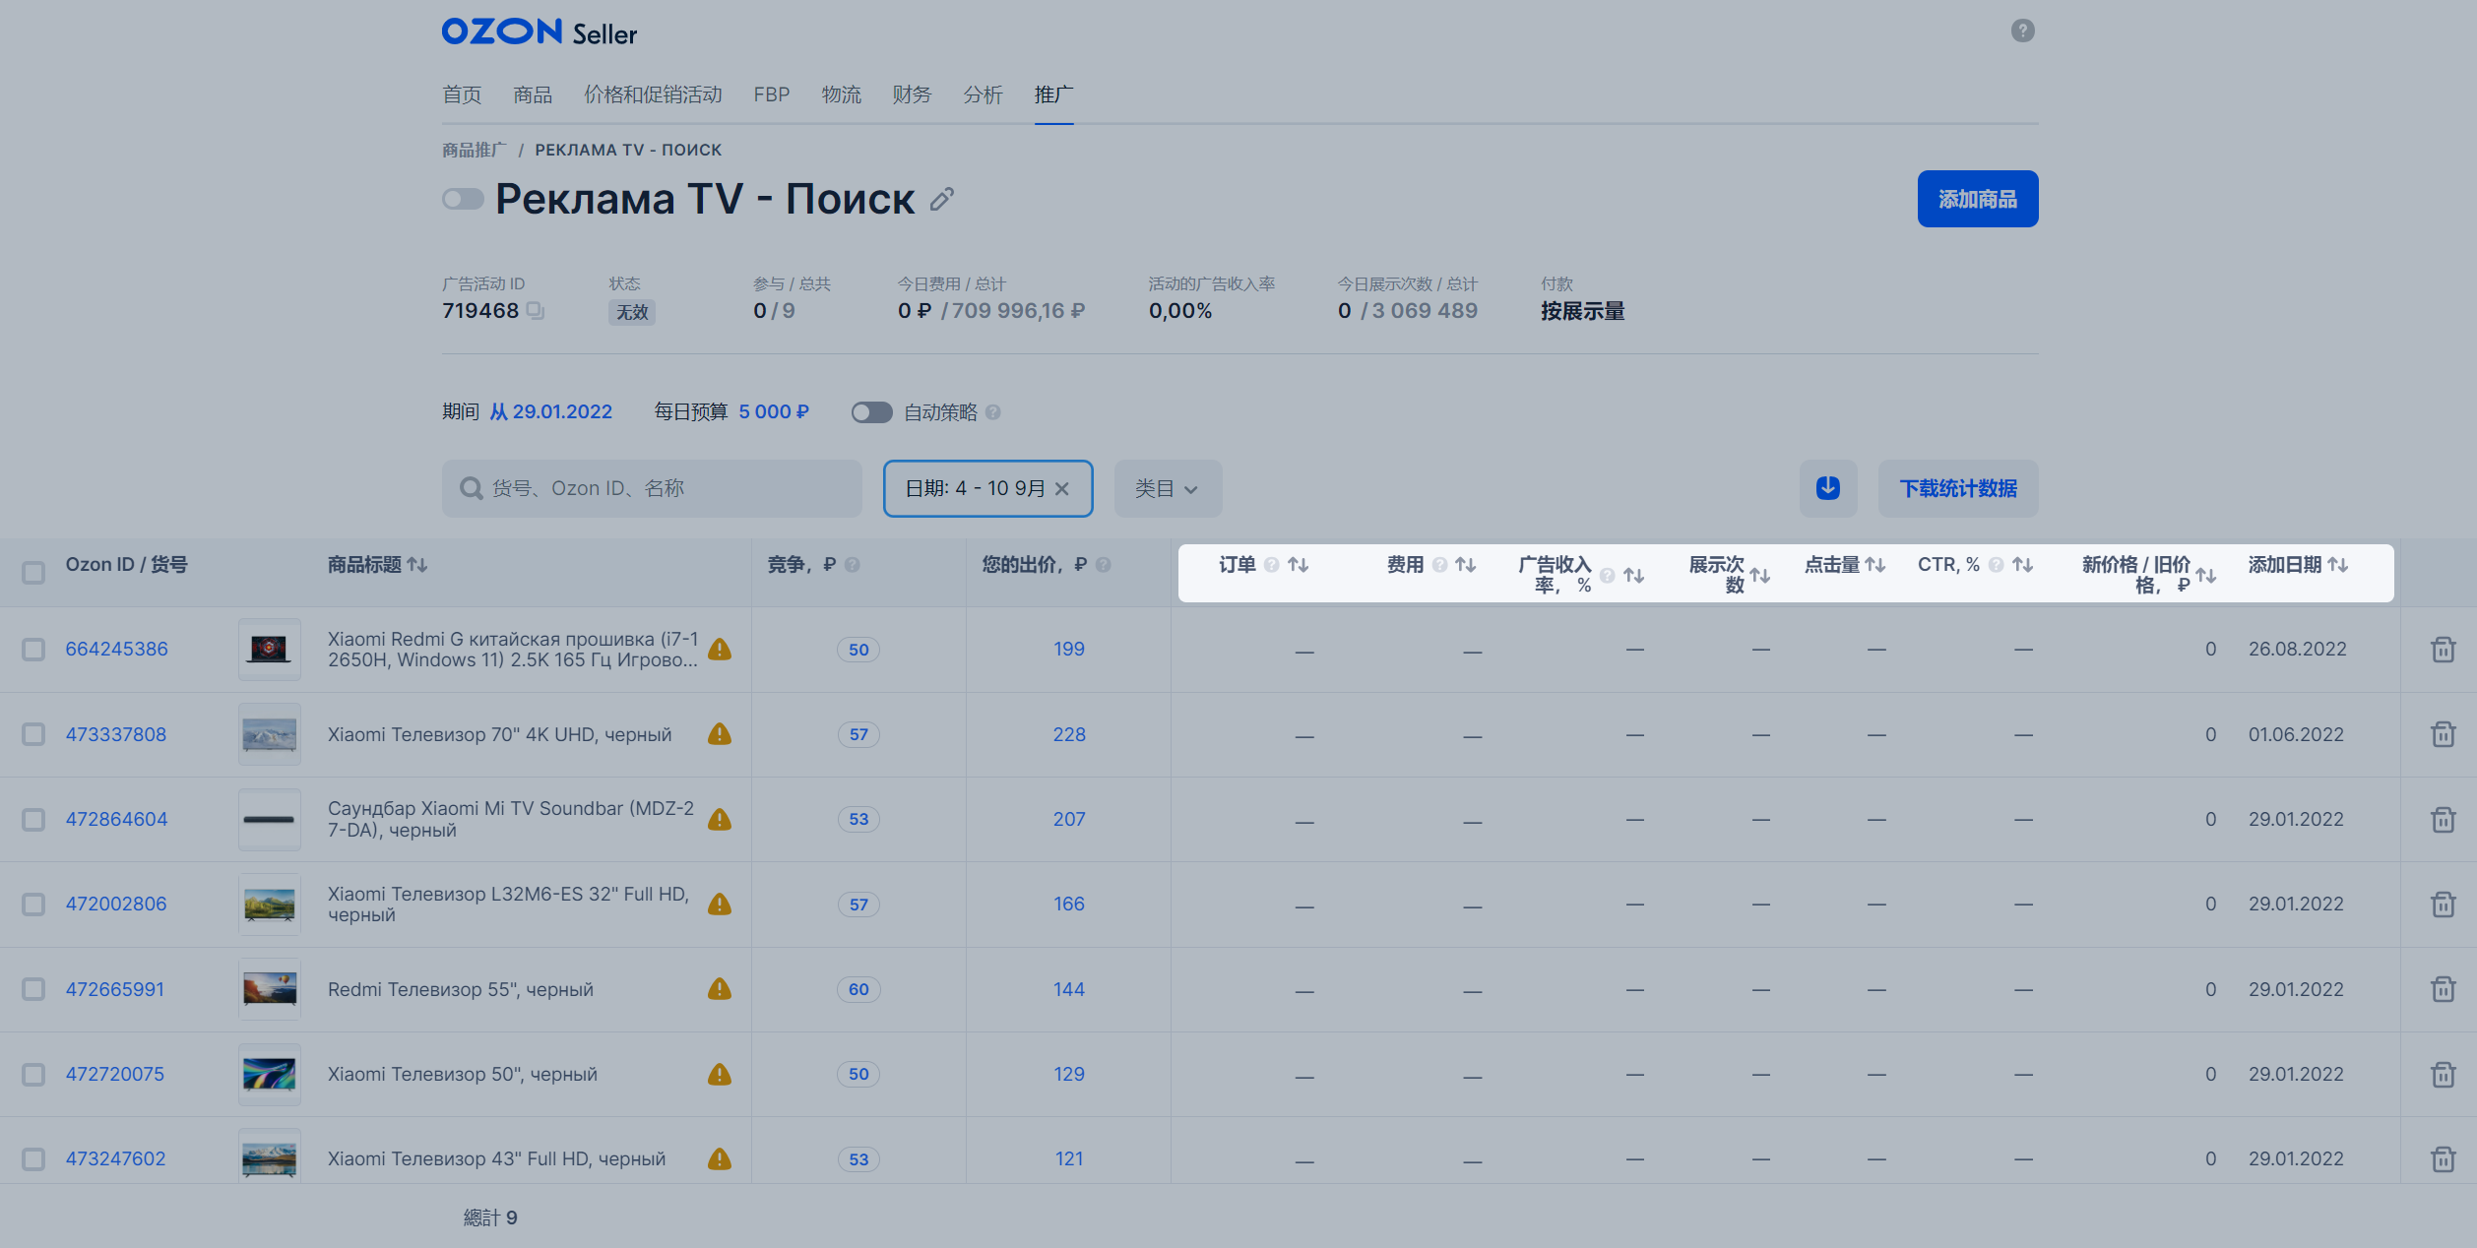This screenshot has height=1248, width=2477.
Task: Copy campaign ID 719468 icon
Action: (535, 310)
